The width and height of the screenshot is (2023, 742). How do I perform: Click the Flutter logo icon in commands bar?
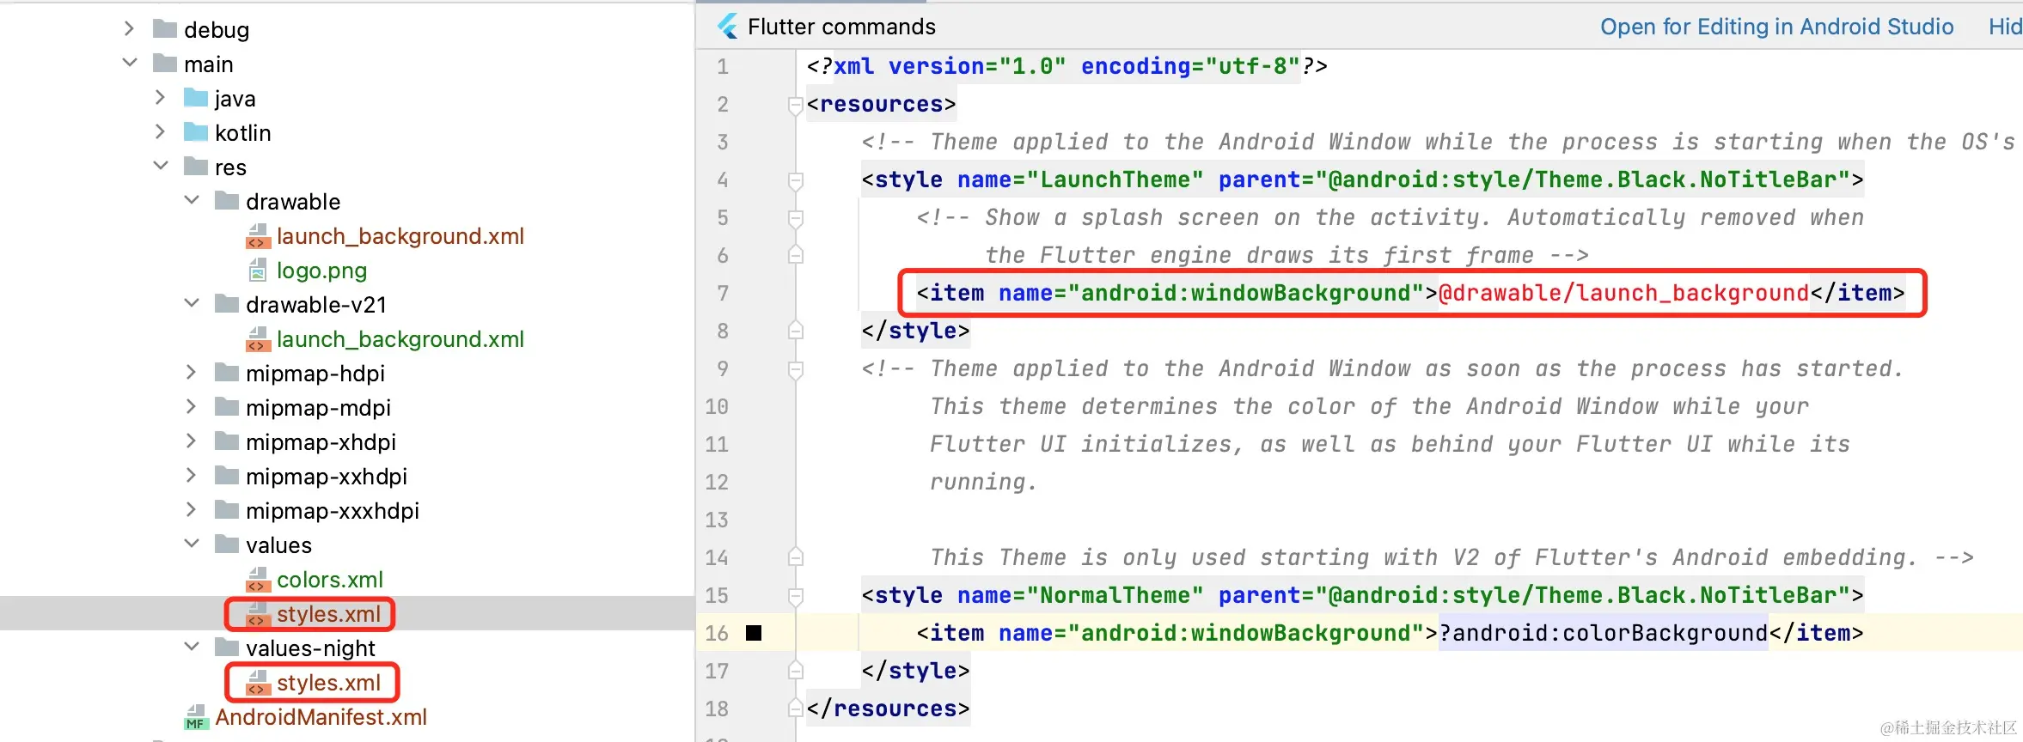click(728, 27)
